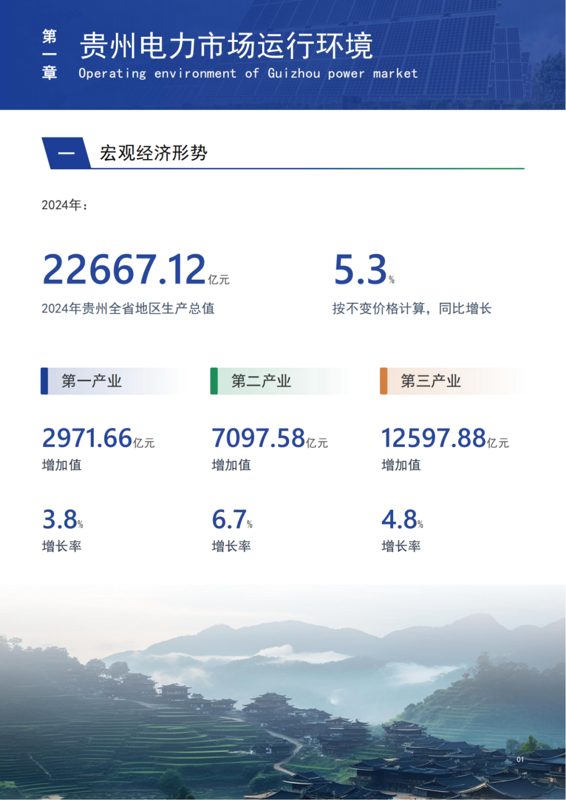The image size is (566, 800).
Task: Click the 2024年： label
Action: tap(64, 205)
